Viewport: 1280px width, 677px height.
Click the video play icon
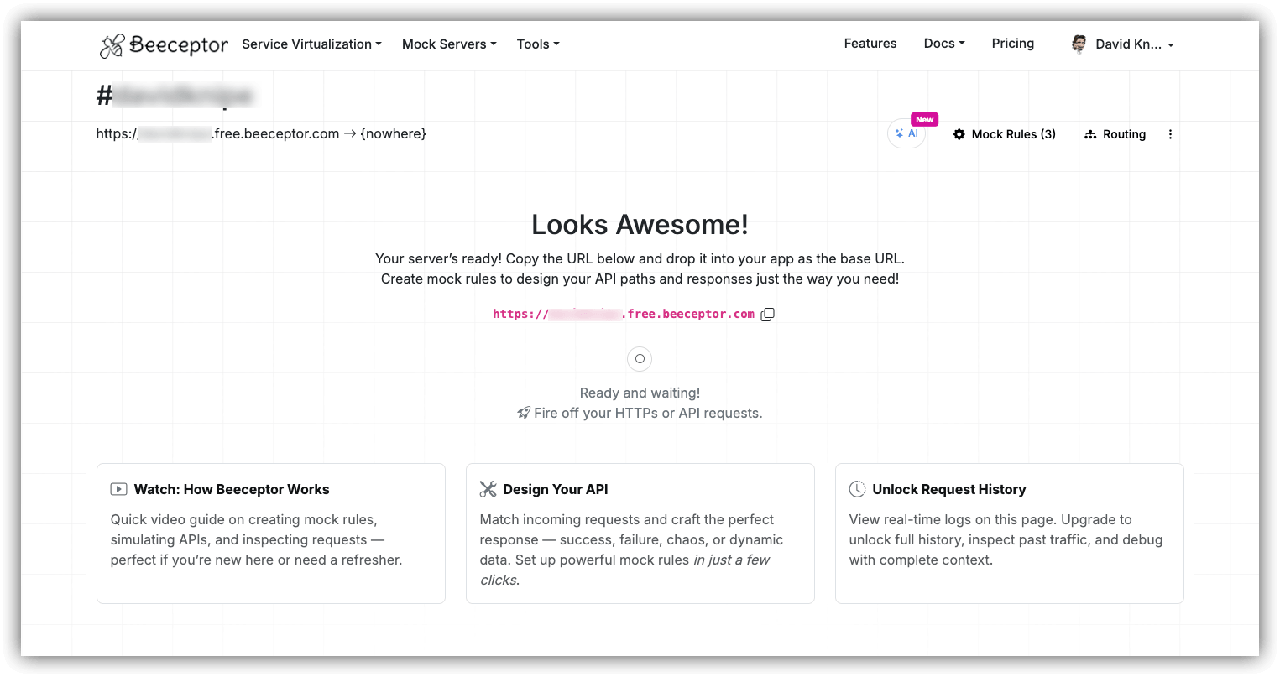[x=119, y=489]
